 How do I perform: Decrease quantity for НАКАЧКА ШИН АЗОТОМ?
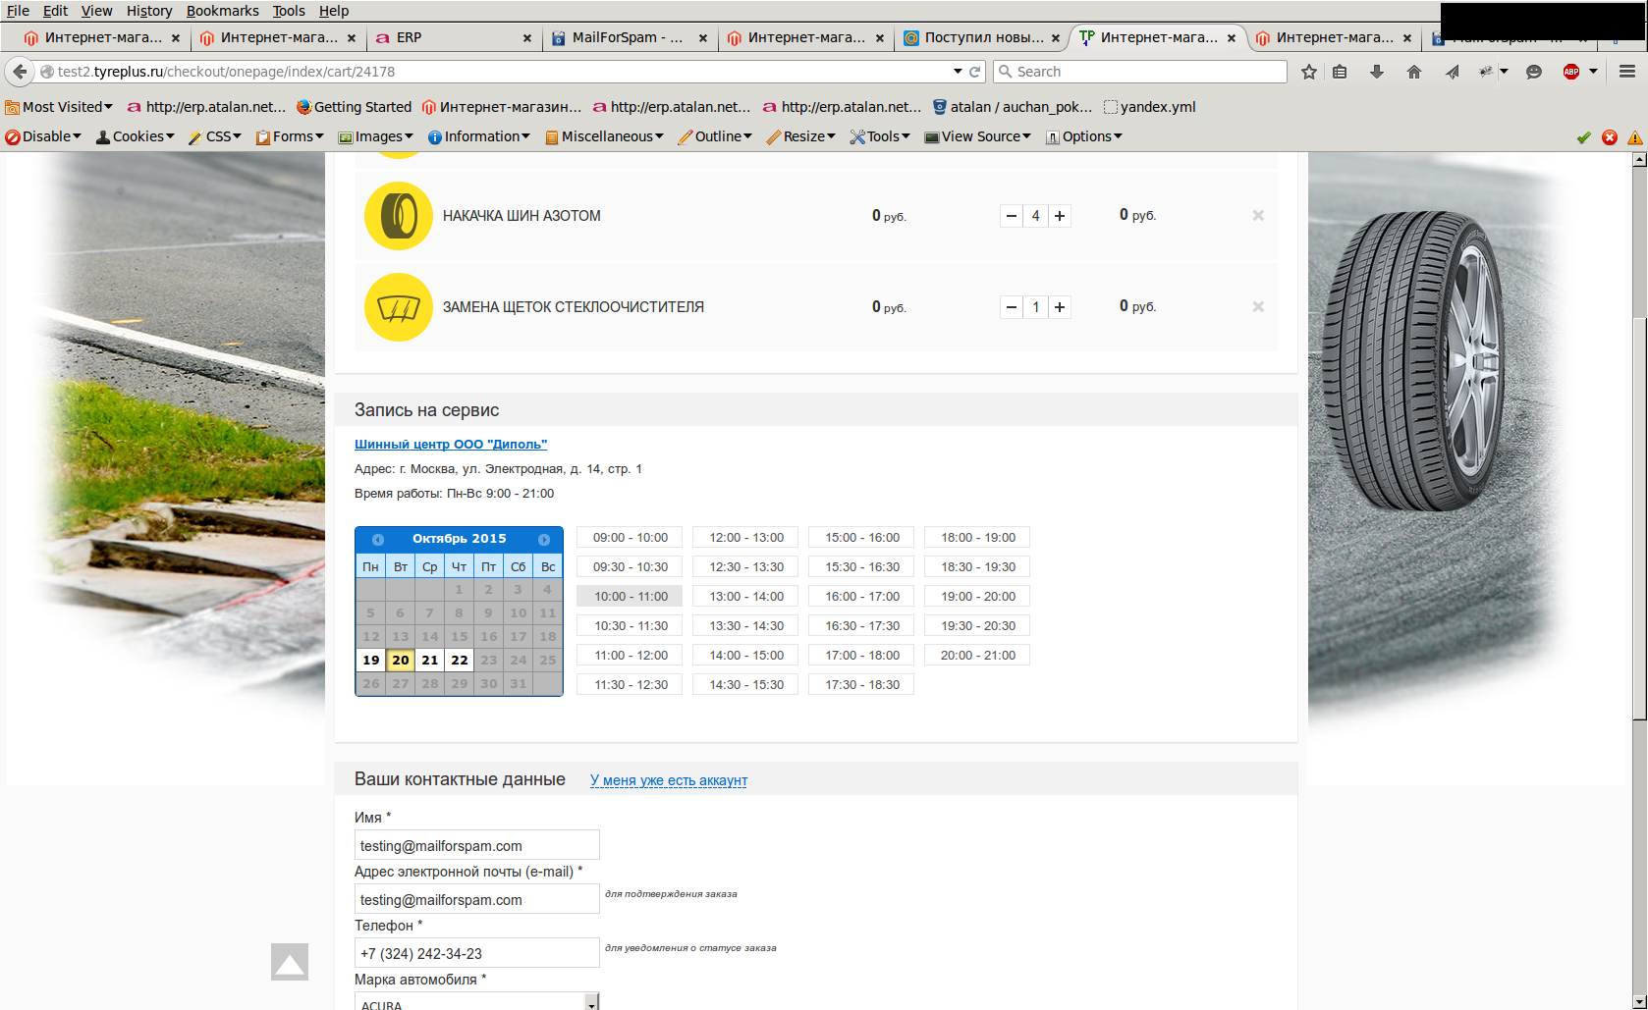click(1012, 216)
